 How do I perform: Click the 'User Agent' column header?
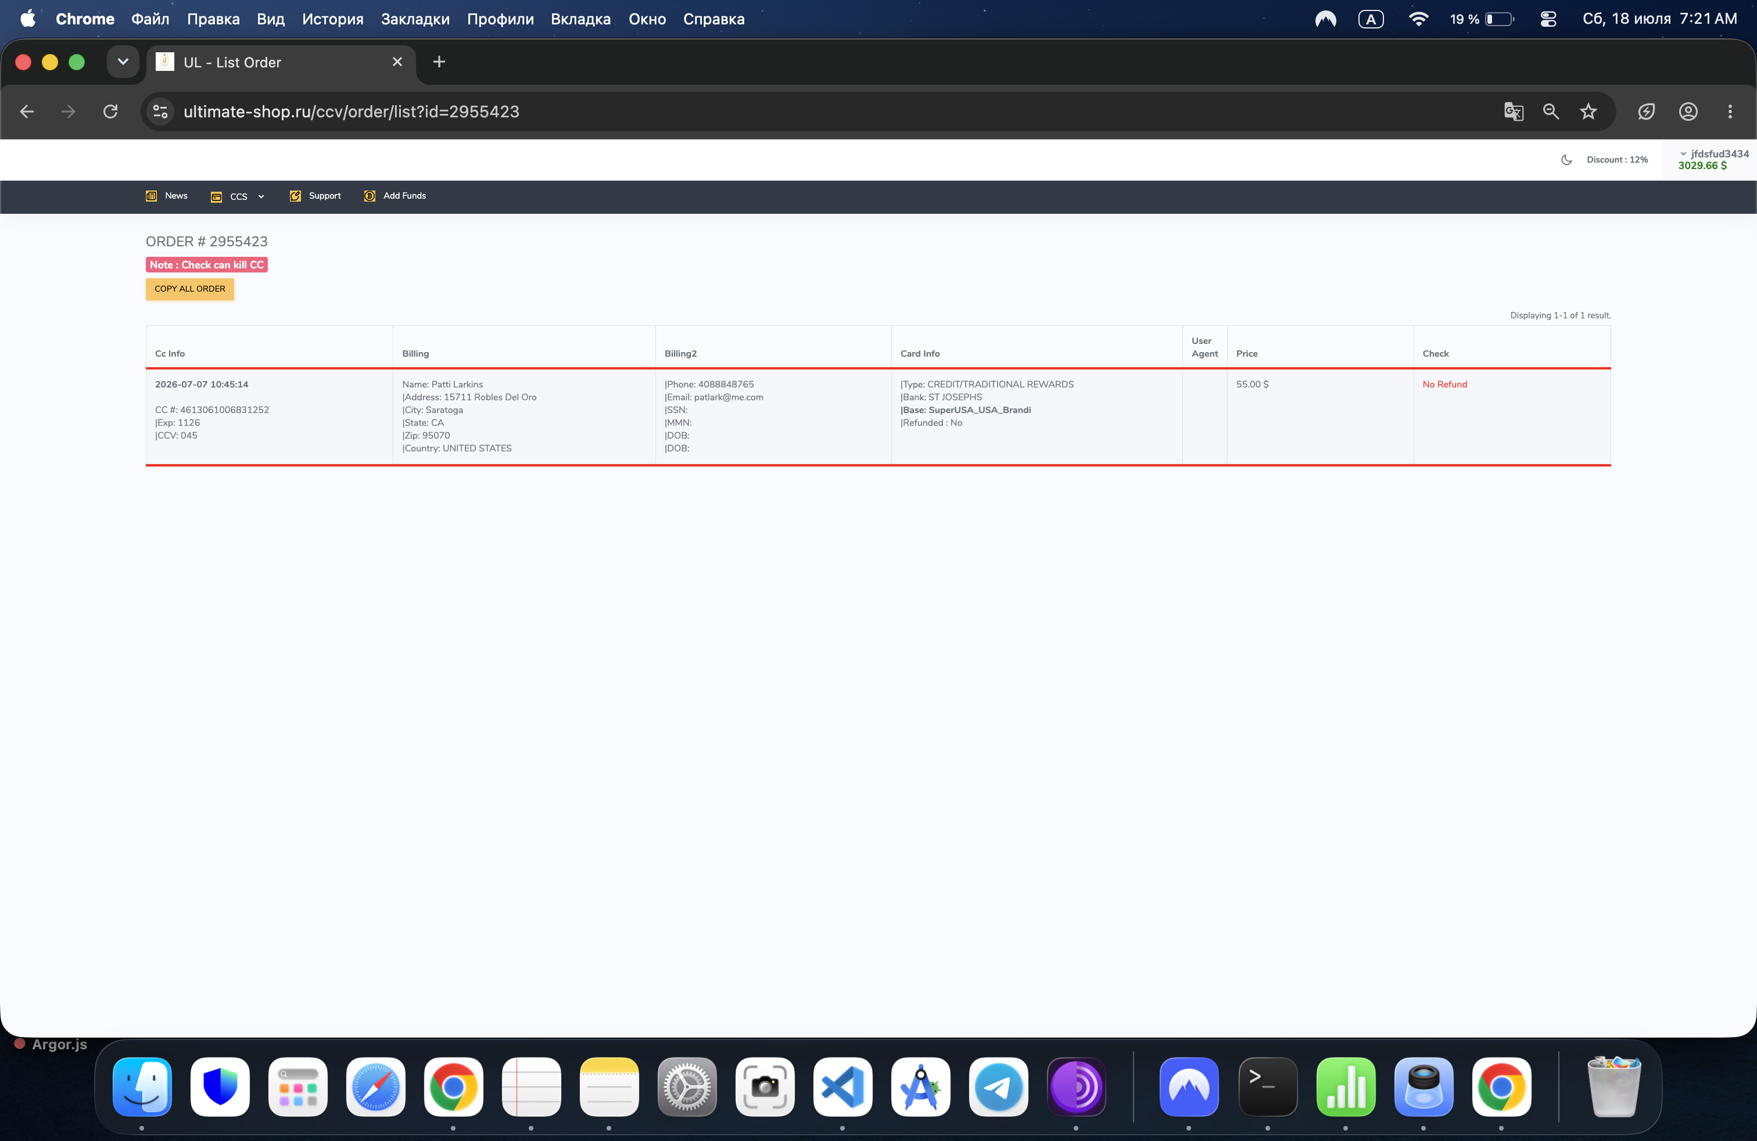[x=1205, y=347]
